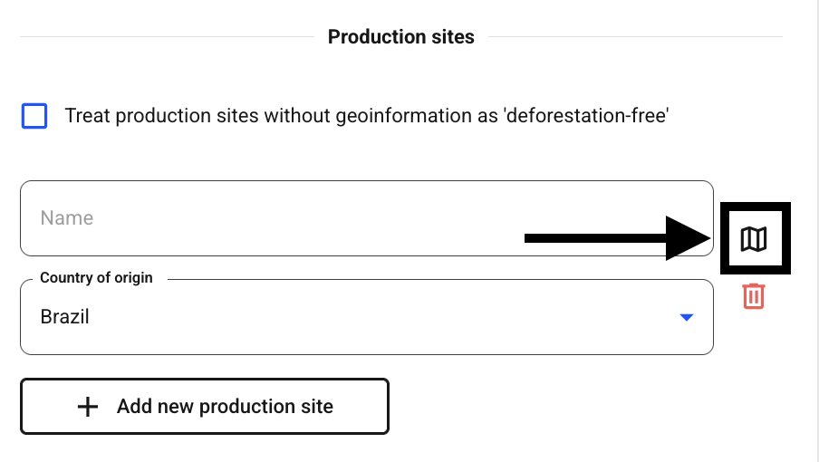This screenshot has height=462, width=819.
Task: Expand the country list using the triangle
Action: (687, 317)
